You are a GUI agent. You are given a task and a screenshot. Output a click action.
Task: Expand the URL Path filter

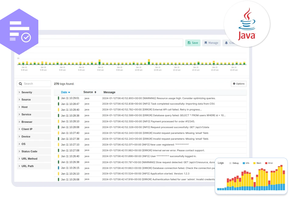pos(34,166)
